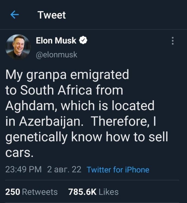Click the words My granpa
Viewport: 187px width, 203px height.
pos(36,75)
